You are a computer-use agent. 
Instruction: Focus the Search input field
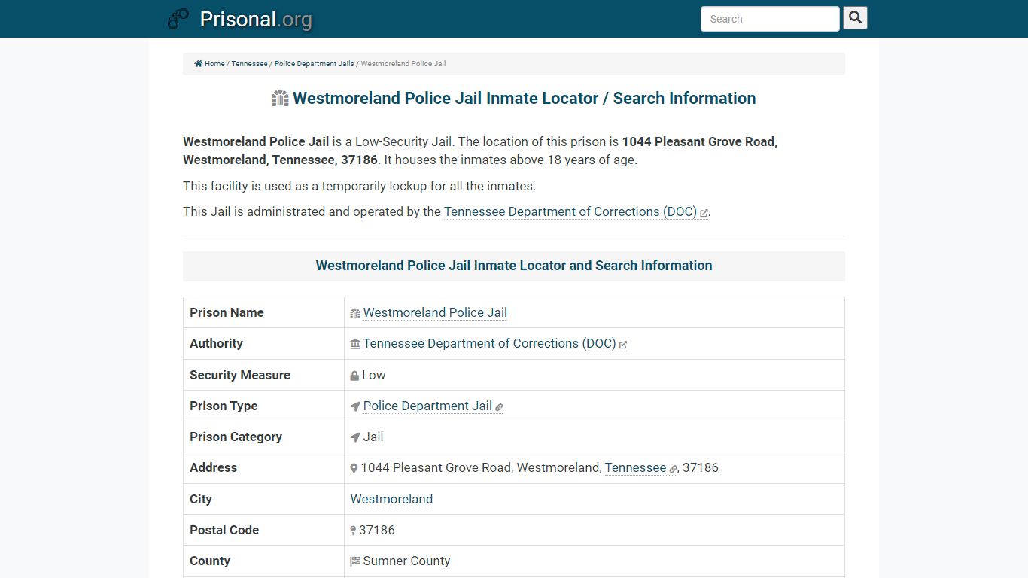pos(770,19)
